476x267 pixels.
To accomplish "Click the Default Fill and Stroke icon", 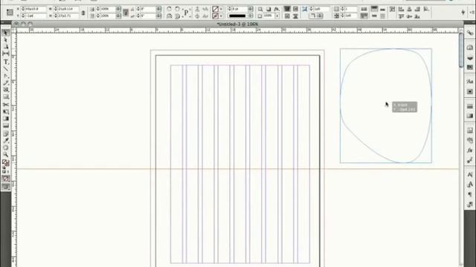I will [x=4, y=167].
